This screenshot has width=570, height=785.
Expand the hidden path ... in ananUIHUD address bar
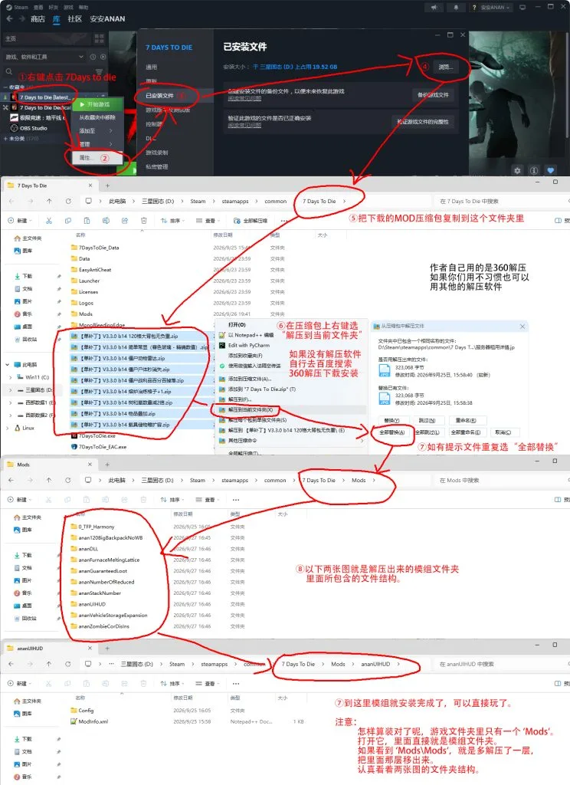[111, 664]
